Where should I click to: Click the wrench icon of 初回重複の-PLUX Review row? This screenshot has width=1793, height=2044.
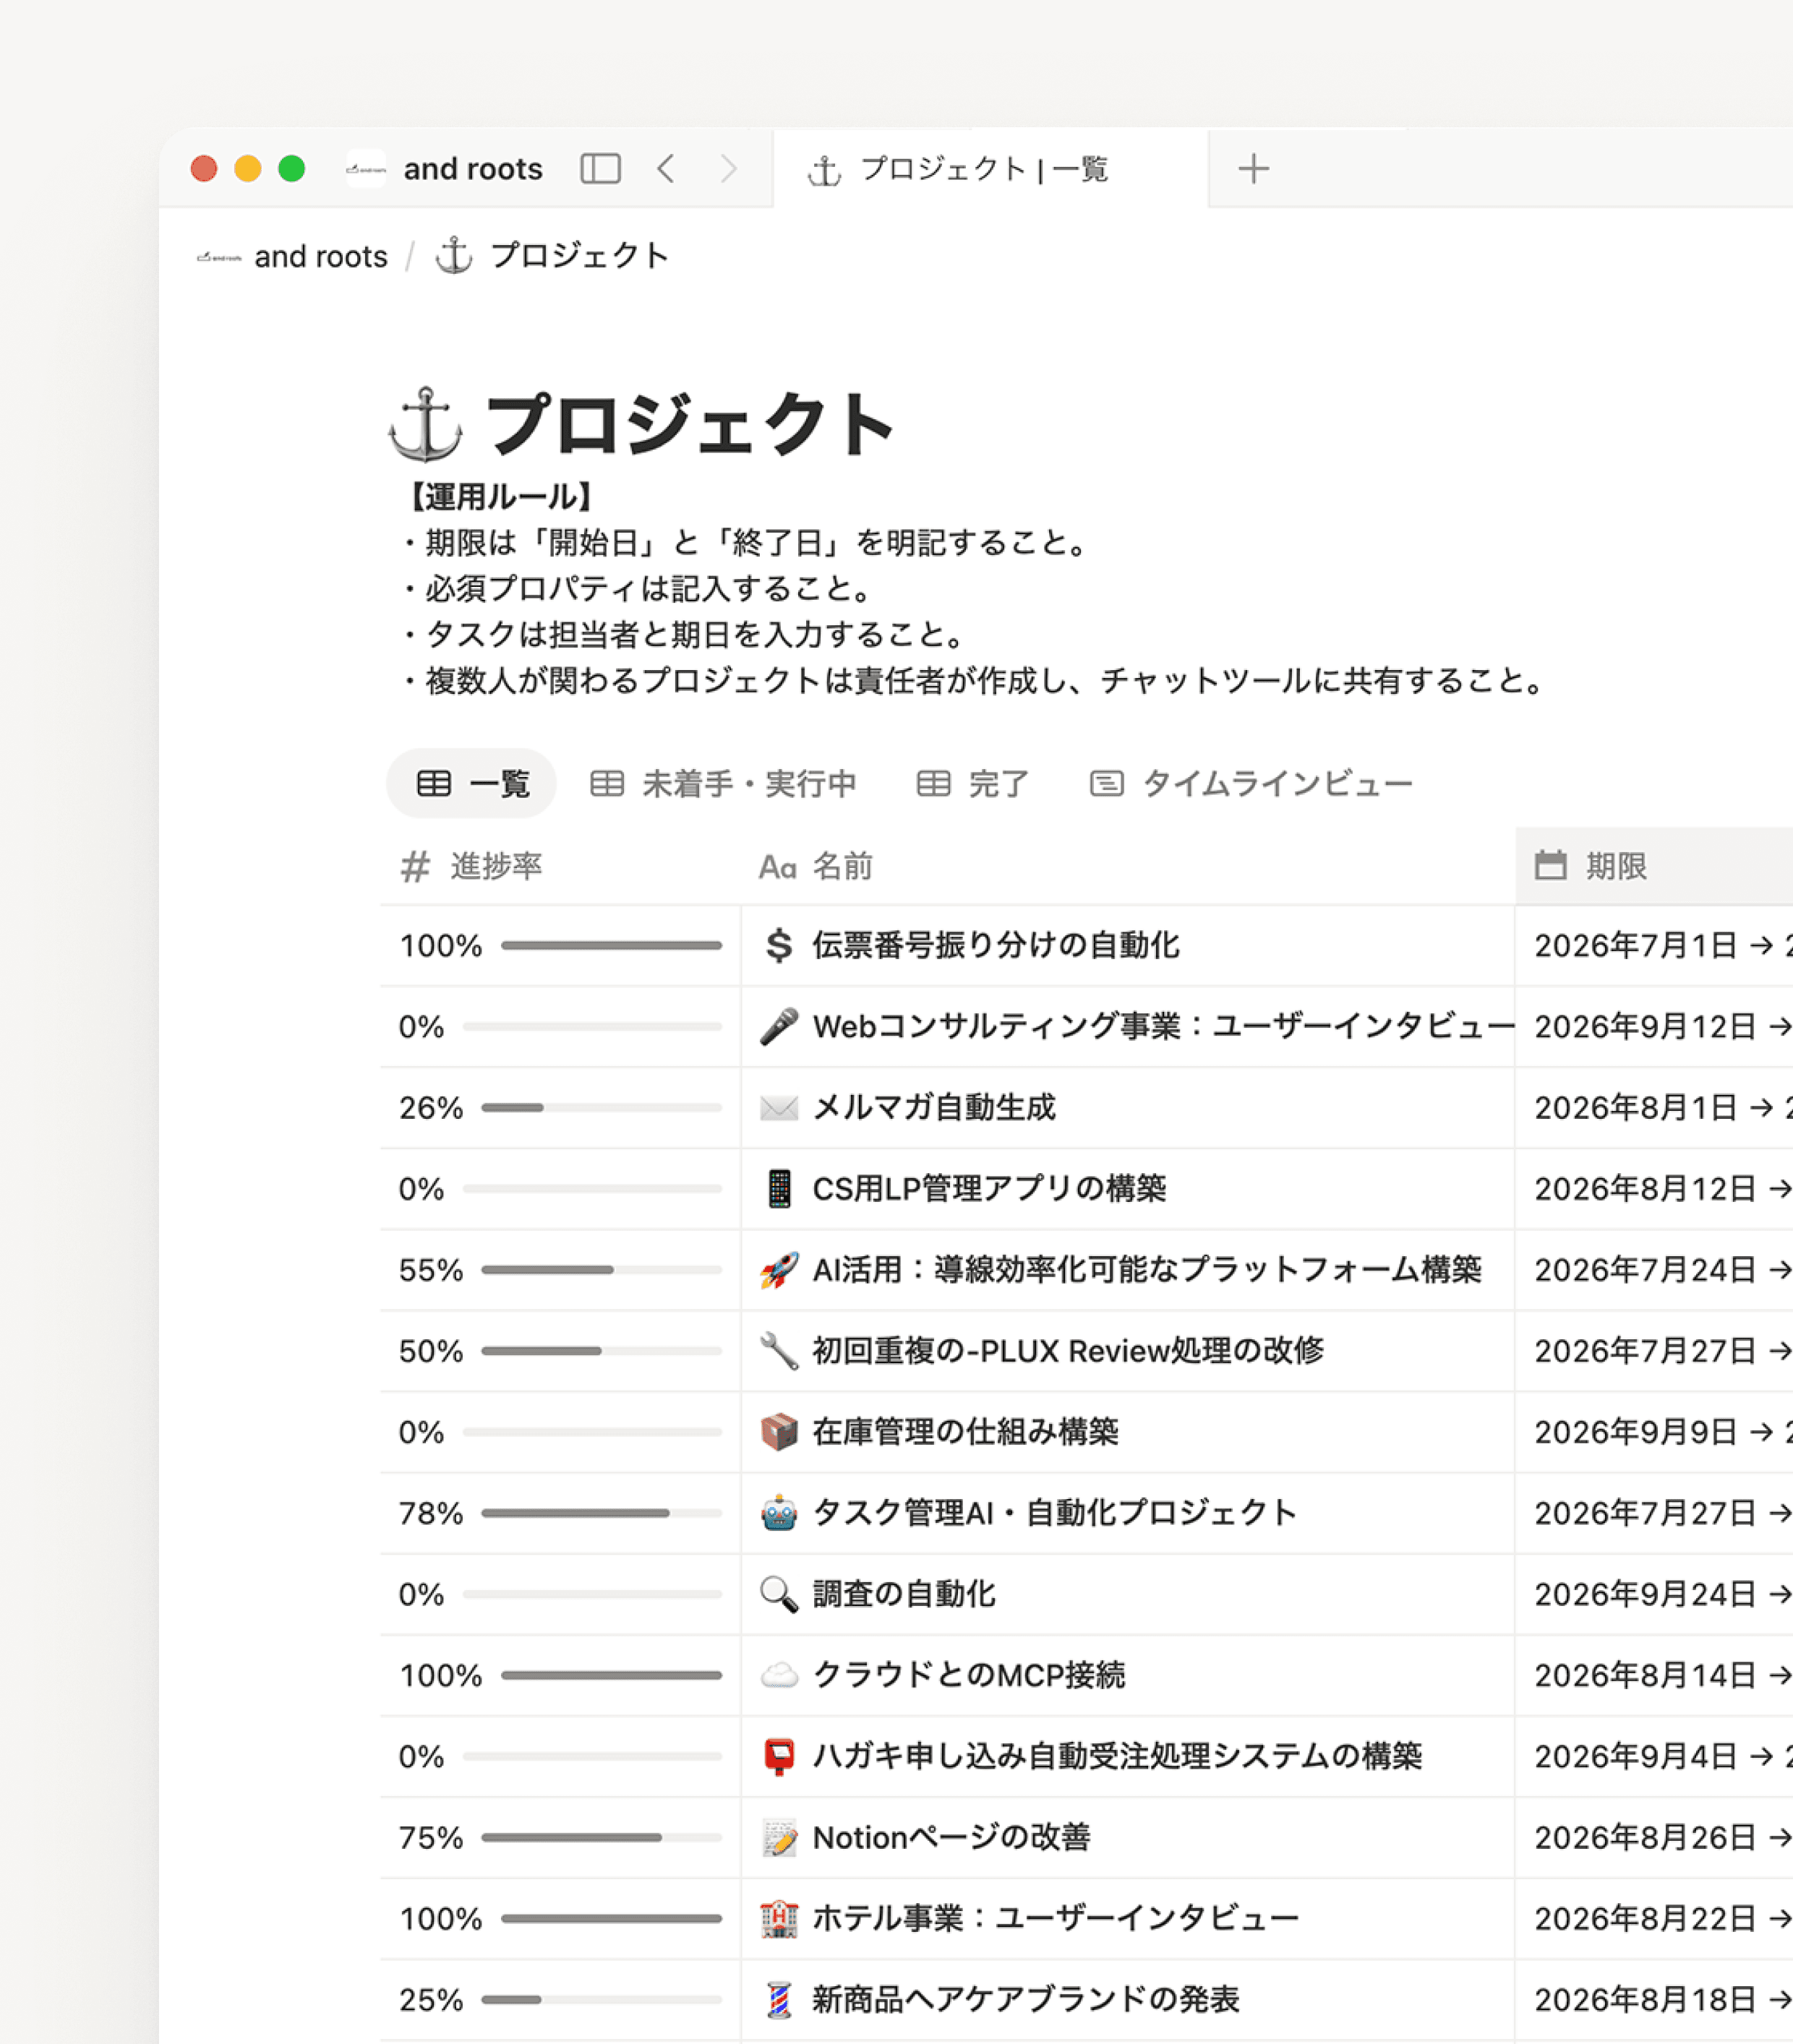click(779, 1350)
